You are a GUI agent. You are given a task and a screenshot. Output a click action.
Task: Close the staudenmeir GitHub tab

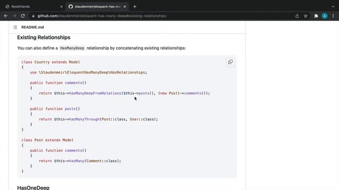[125, 7]
